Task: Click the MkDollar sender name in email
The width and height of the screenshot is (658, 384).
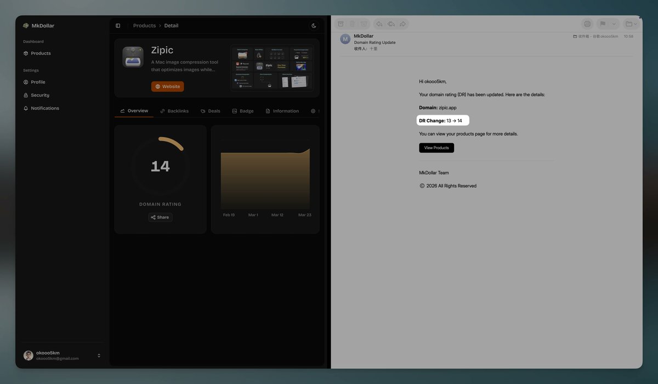Action: (x=364, y=36)
